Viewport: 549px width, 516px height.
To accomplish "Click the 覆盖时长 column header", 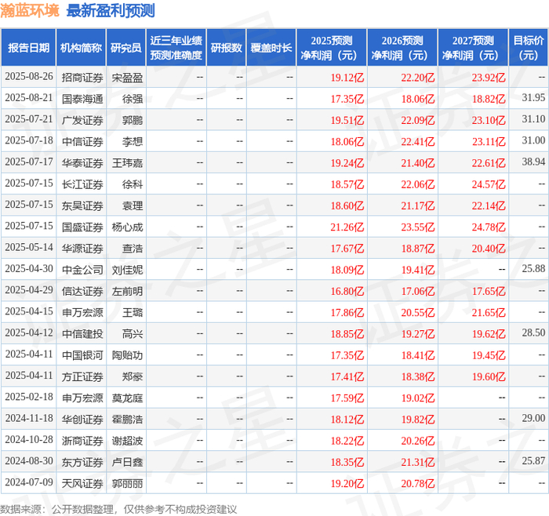I will tap(271, 48).
